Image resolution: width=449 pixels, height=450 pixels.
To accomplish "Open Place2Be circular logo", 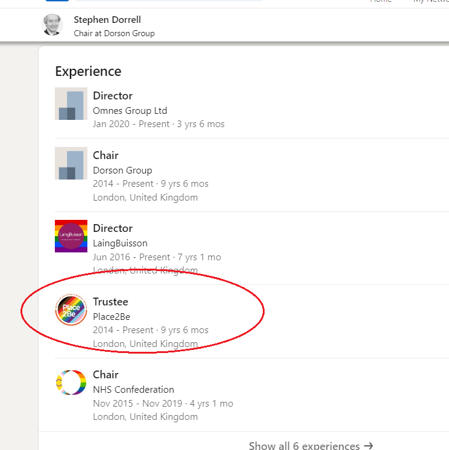I will (71, 310).
